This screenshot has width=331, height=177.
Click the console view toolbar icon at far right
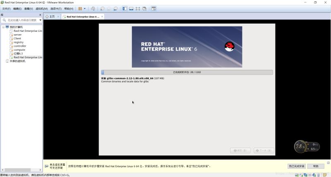coord(154,9)
